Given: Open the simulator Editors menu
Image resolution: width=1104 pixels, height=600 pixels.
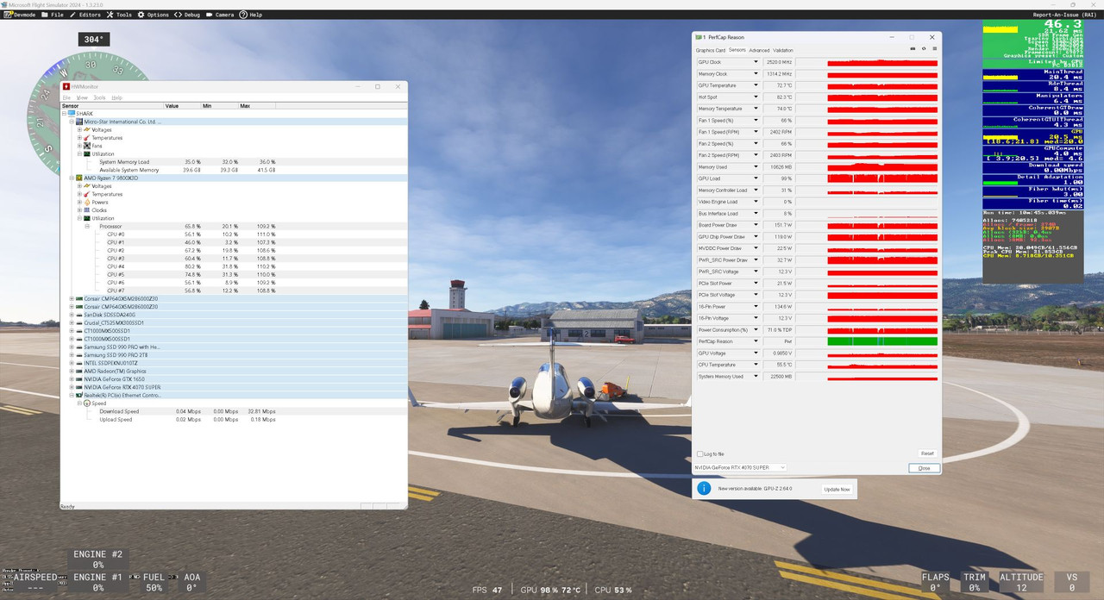Looking at the screenshot, I should 85,15.
